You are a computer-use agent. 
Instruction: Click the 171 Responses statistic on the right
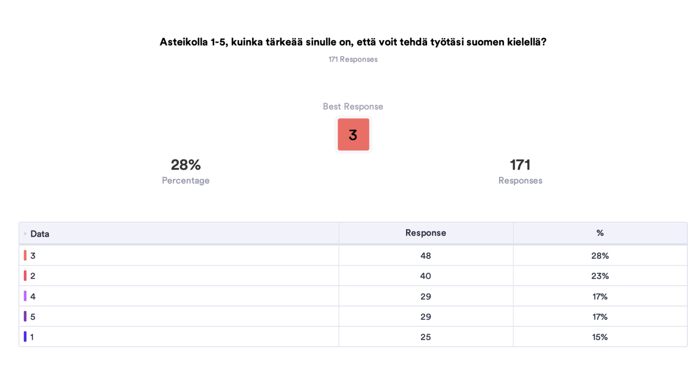pos(520,171)
